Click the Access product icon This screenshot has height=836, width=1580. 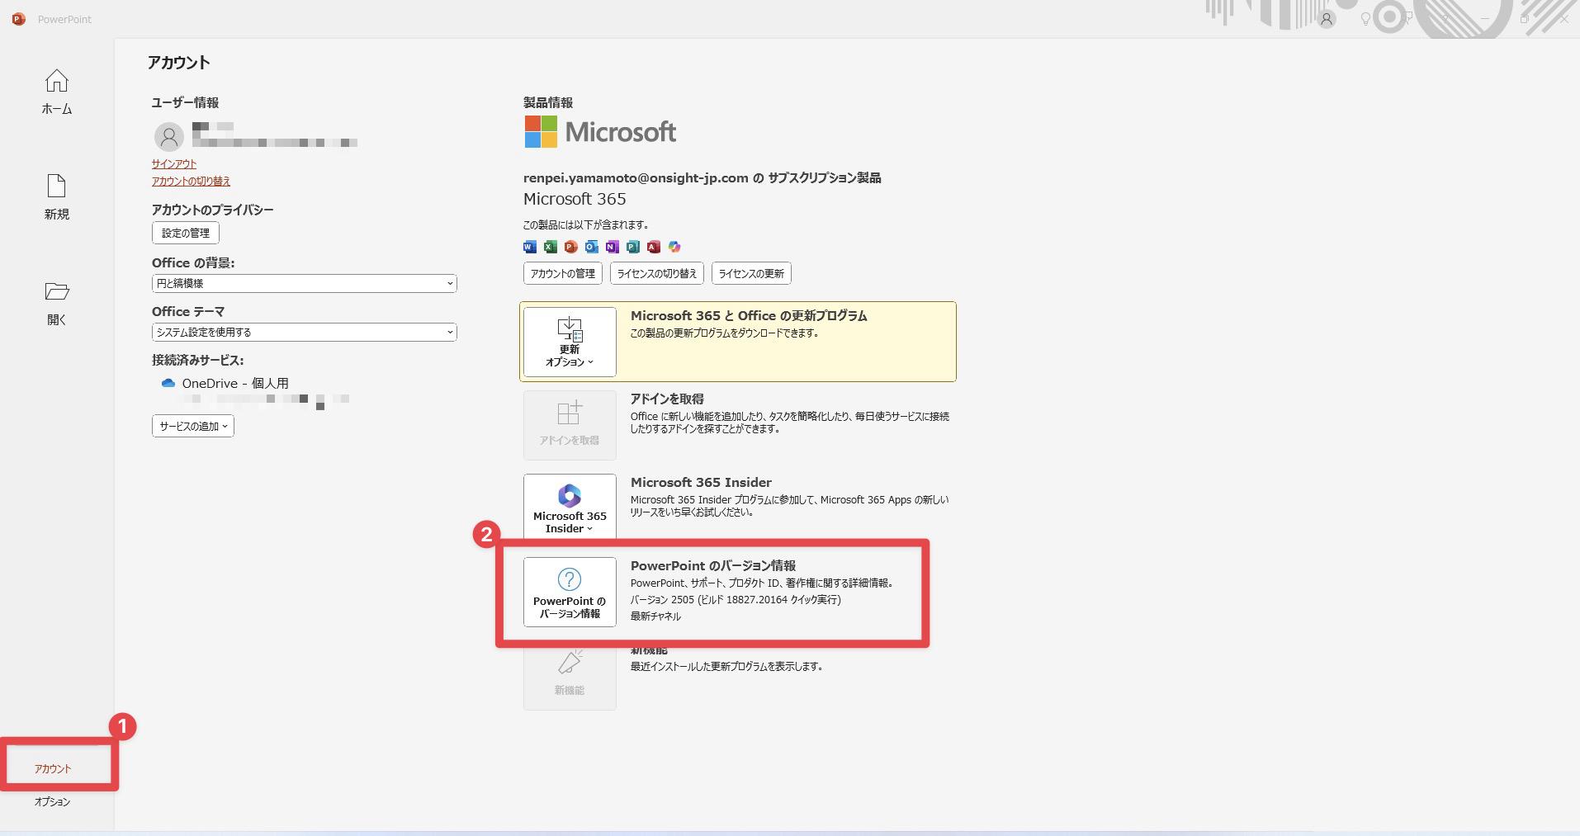[654, 247]
